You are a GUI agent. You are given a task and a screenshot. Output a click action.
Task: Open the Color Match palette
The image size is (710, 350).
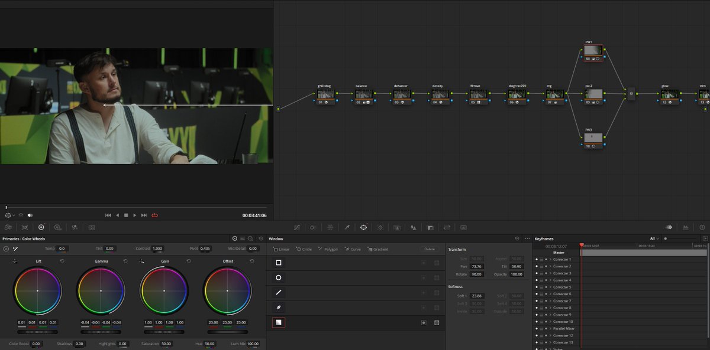click(x=25, y=227)
